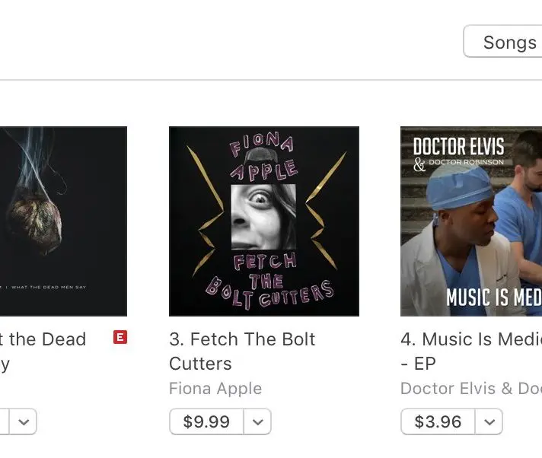The height and width of the screenshot is (458, 542).
Task: Open dropdown arrow under the Dead Men album
Action: point(24,421)
